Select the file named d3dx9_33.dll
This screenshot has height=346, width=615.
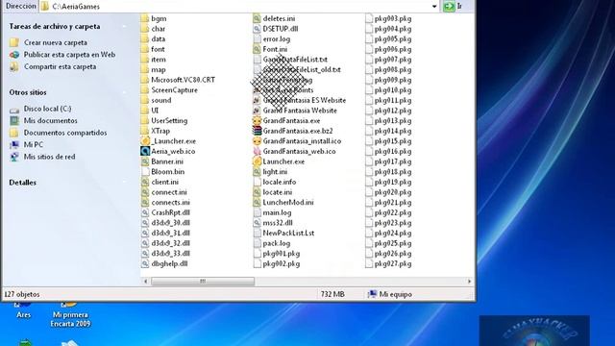click(x=170, y=254)
